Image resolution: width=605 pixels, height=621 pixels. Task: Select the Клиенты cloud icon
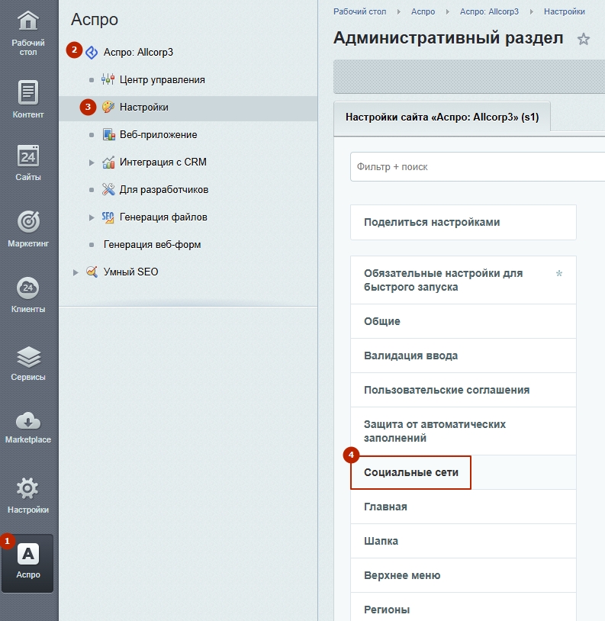tap(28, 288)
